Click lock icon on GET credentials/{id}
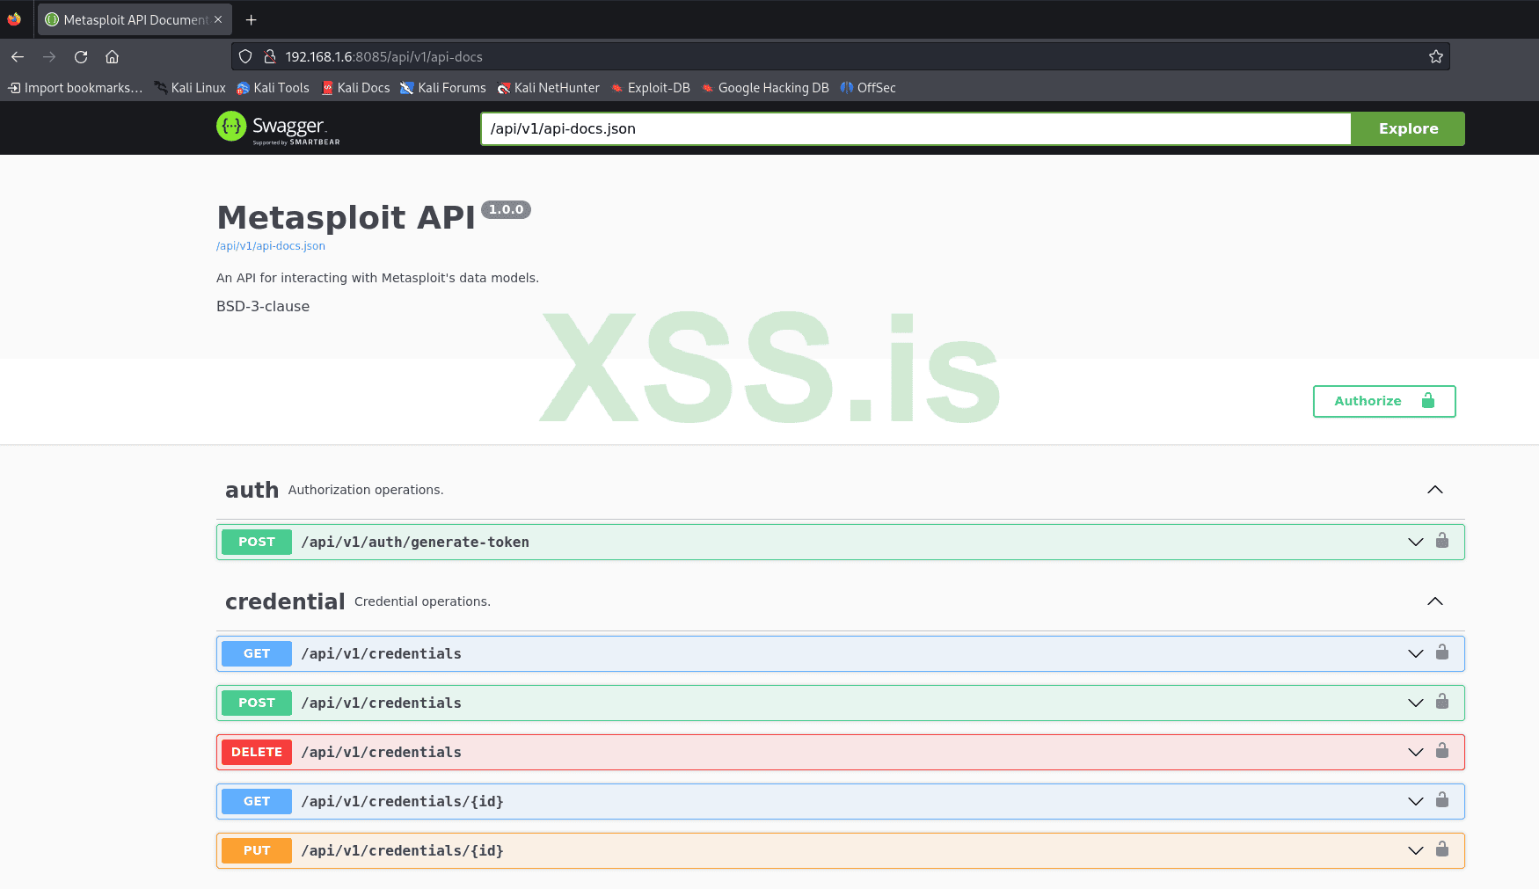 point(1442,800)
